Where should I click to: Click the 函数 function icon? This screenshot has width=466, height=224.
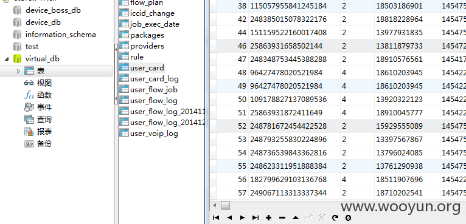tap(29, 95)
